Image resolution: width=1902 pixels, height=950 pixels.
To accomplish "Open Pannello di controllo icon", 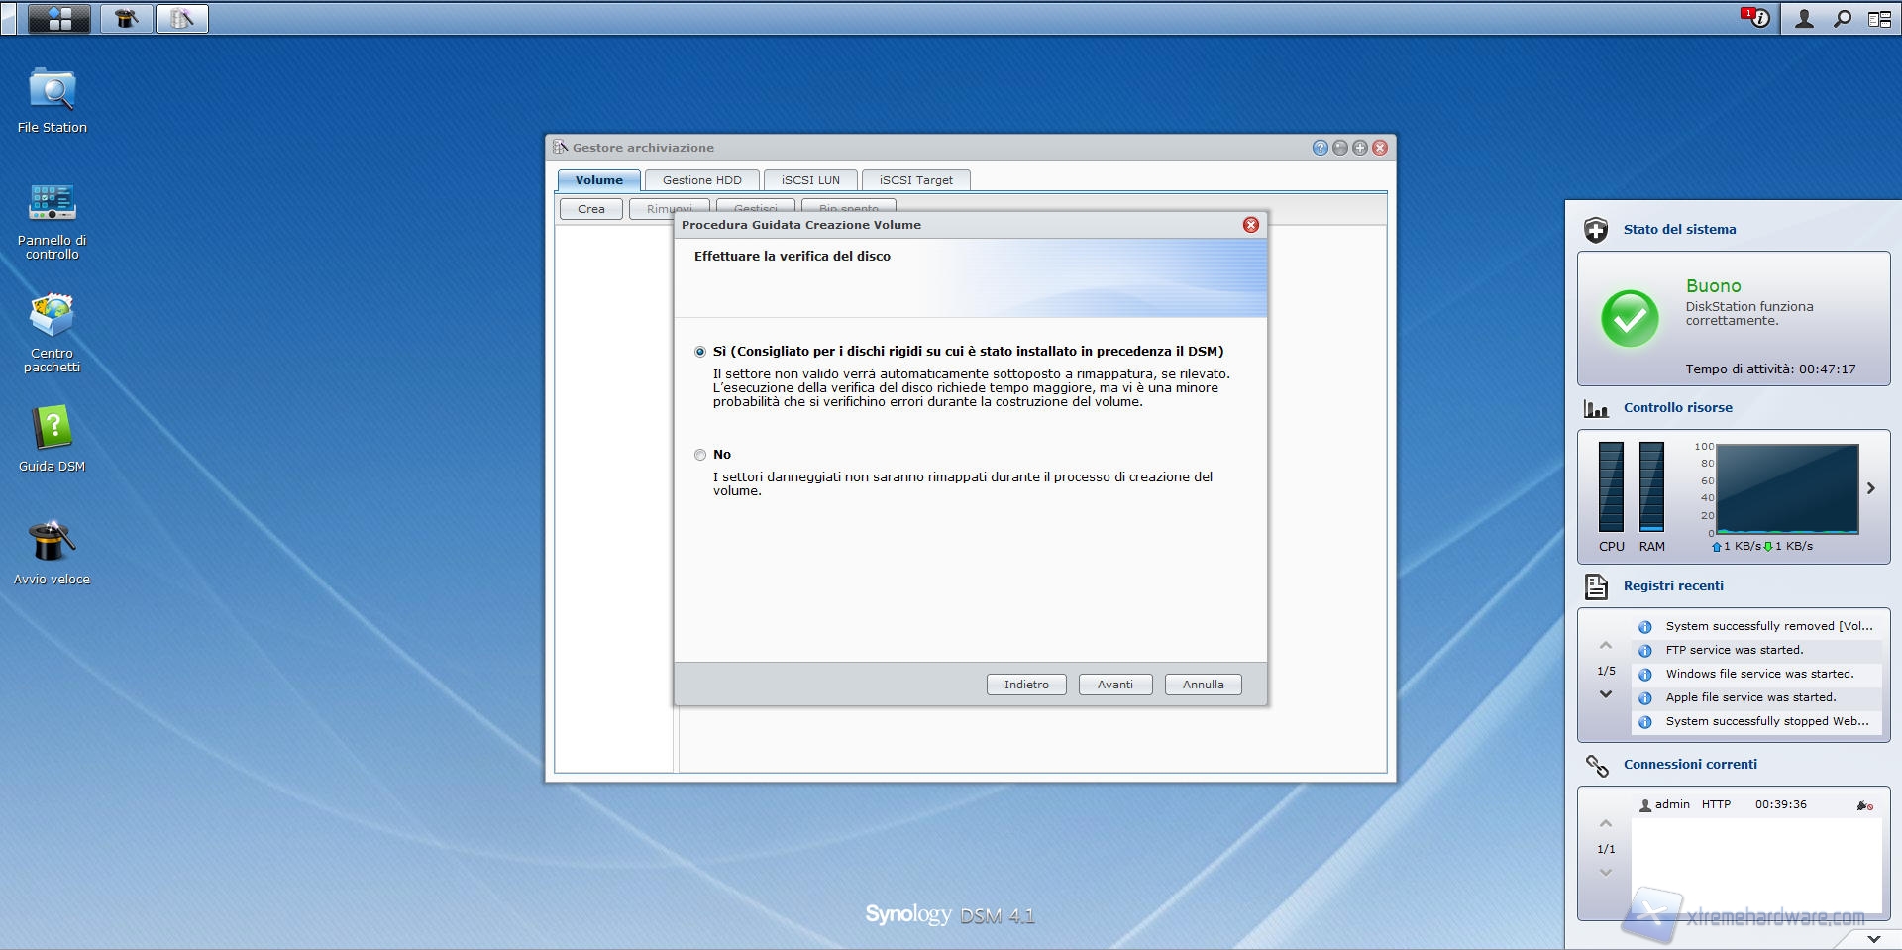I will click(52, 204).
